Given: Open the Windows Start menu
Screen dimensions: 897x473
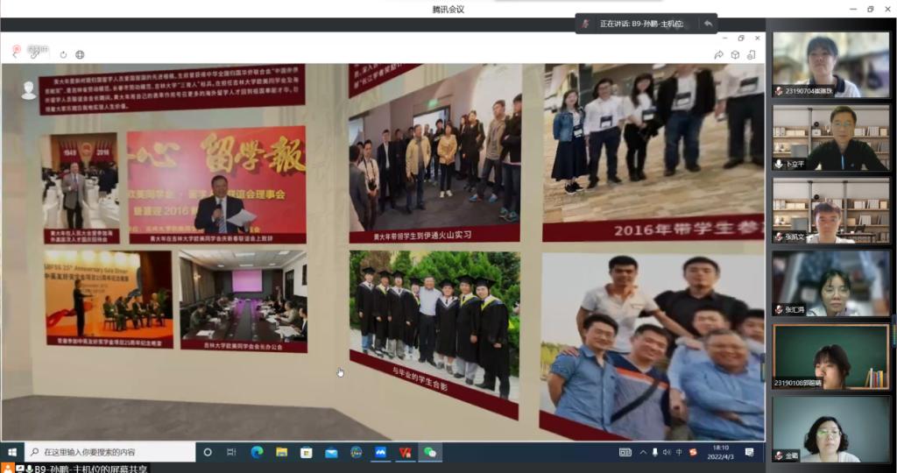Looking at the screenshot, I should pos(12,452).
